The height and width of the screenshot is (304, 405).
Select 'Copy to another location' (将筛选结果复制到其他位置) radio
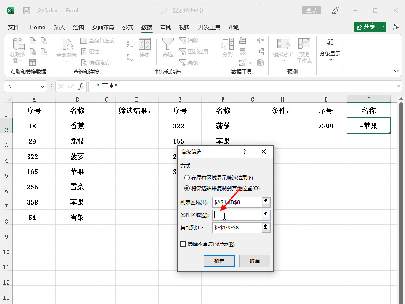click(x=187, y=188)
